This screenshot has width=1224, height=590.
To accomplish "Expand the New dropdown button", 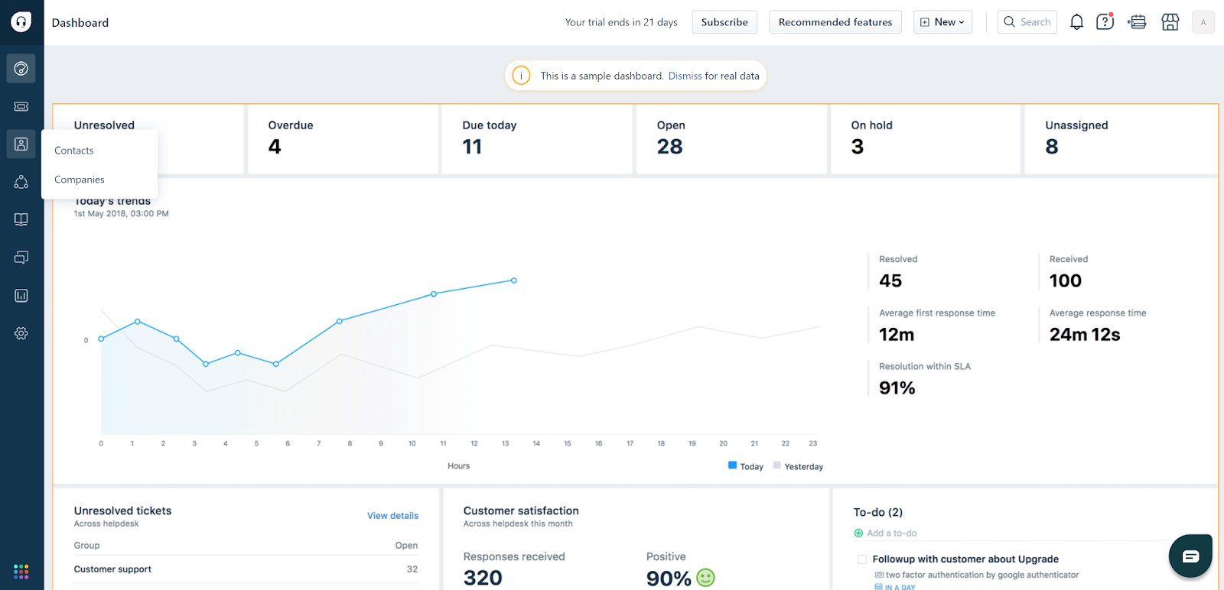I will [x=942, y=22].
